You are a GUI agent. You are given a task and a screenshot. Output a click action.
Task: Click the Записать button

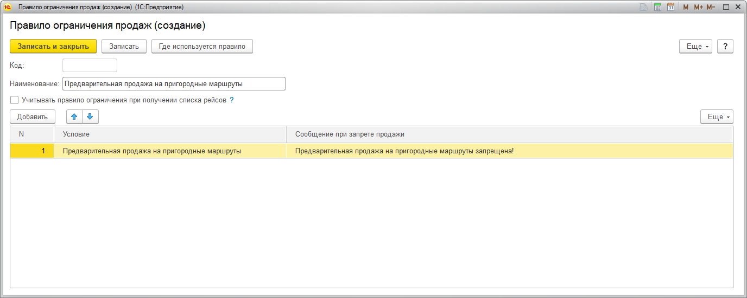point(124,47)
